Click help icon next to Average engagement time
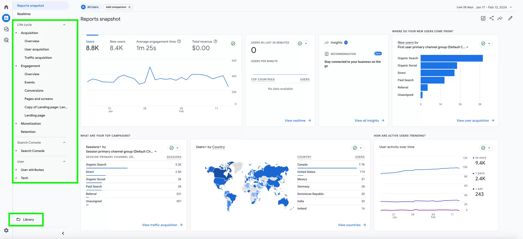 coord(179,41)
